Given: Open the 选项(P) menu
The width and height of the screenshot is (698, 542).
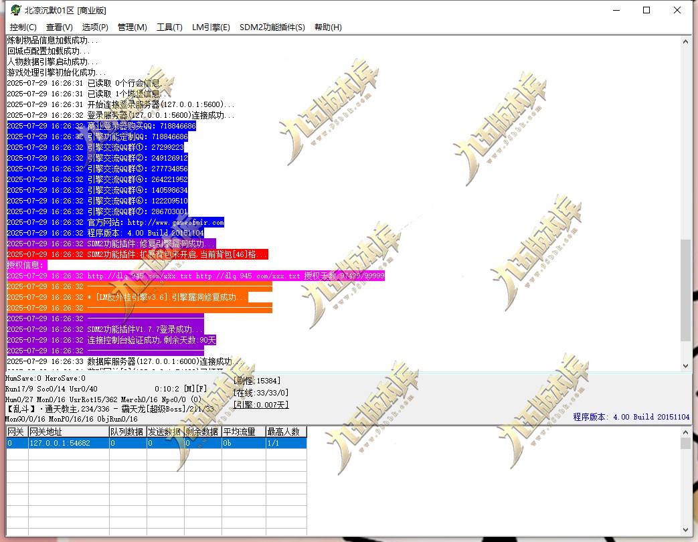Looking at the screenshot, I should point(95,27).
